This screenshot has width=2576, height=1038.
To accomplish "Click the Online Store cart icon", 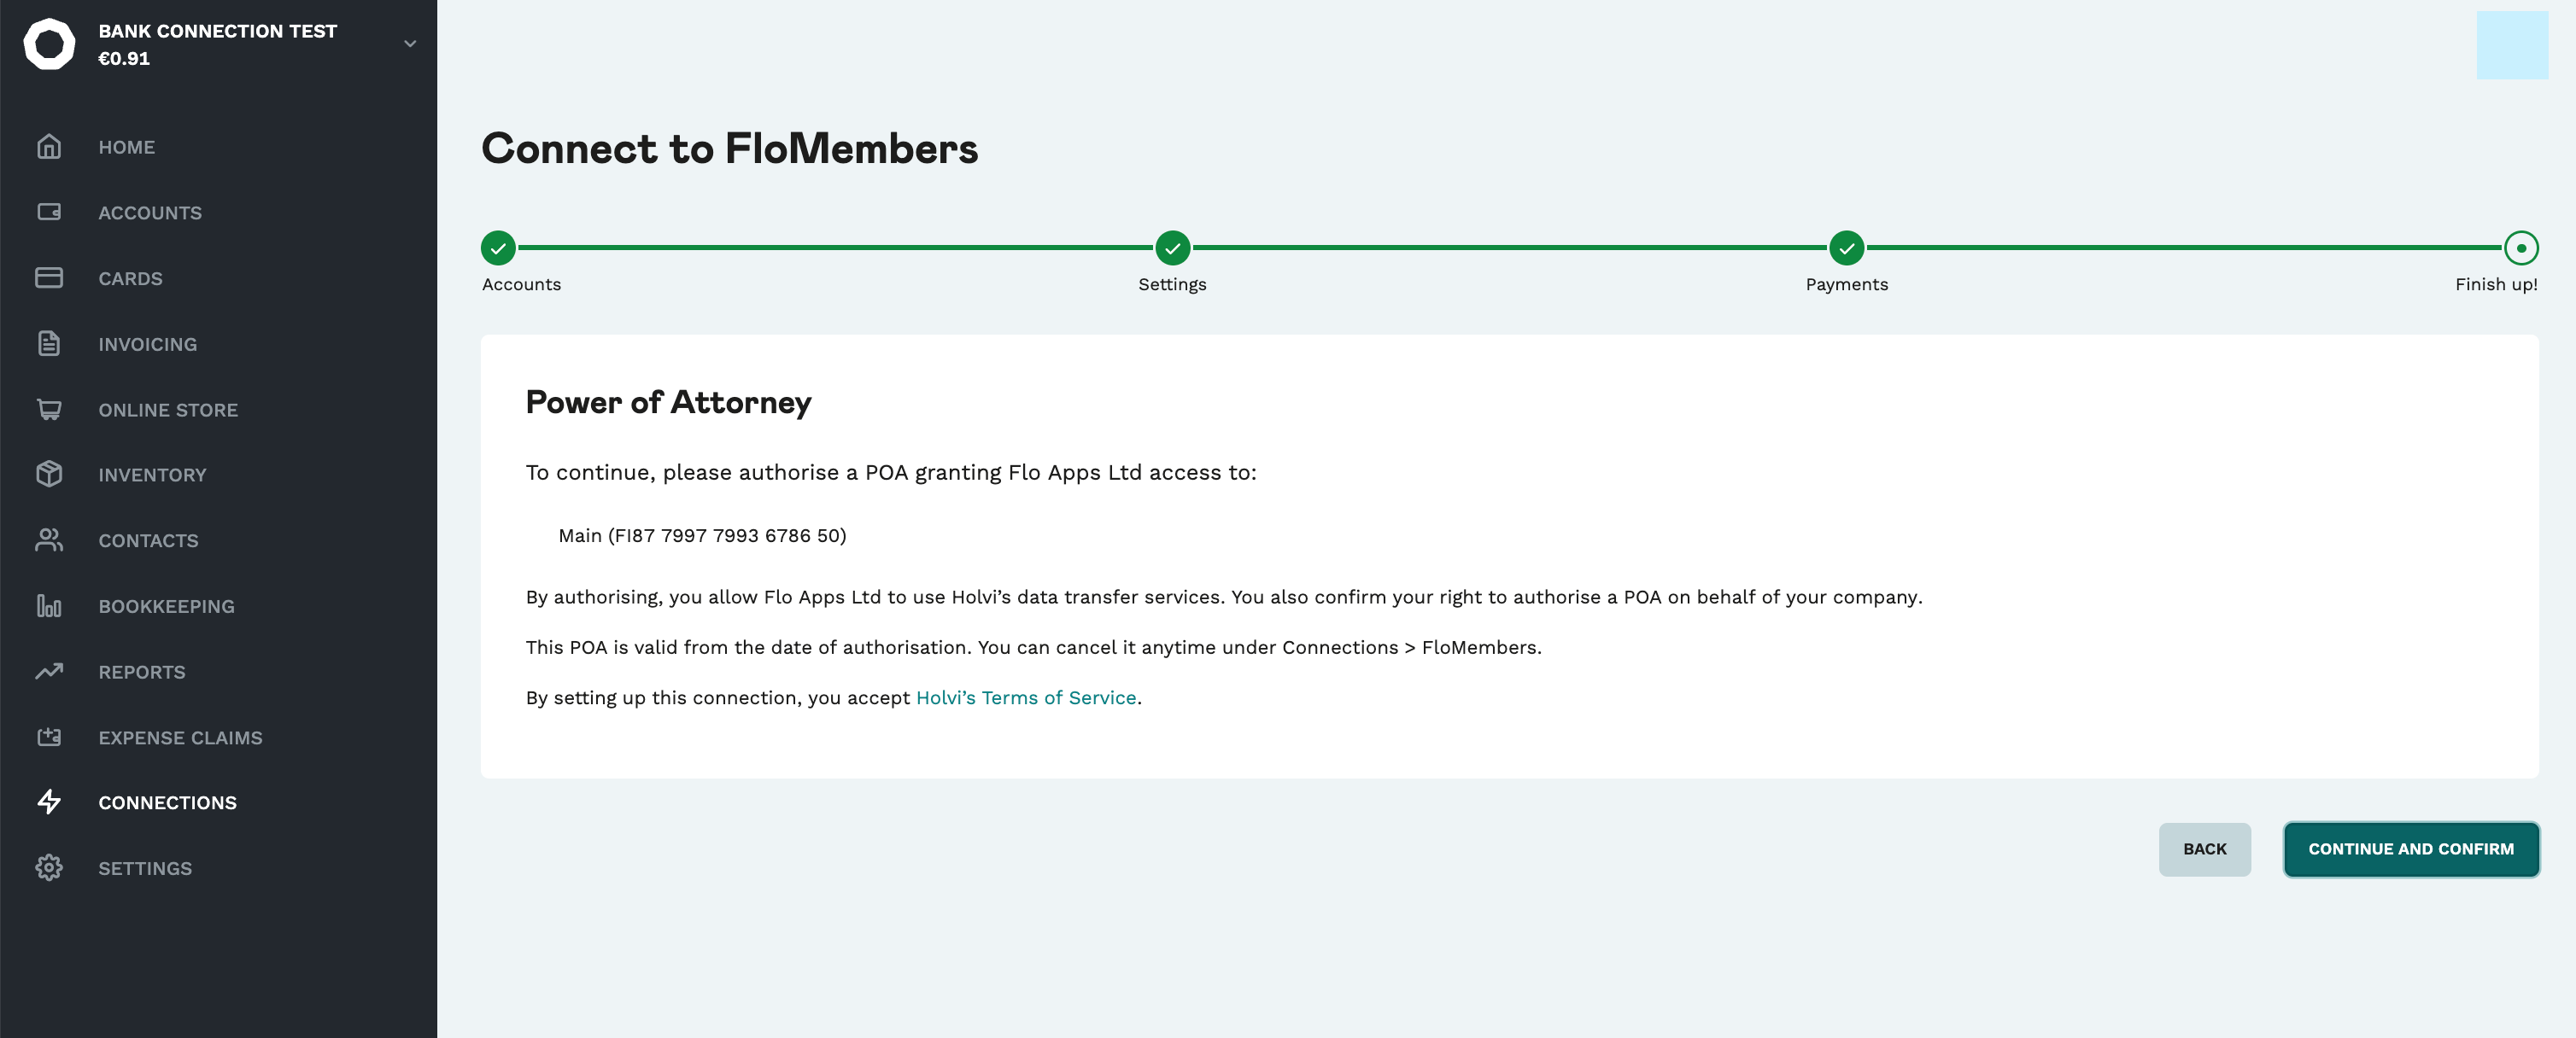I will (x=49, y=409).
